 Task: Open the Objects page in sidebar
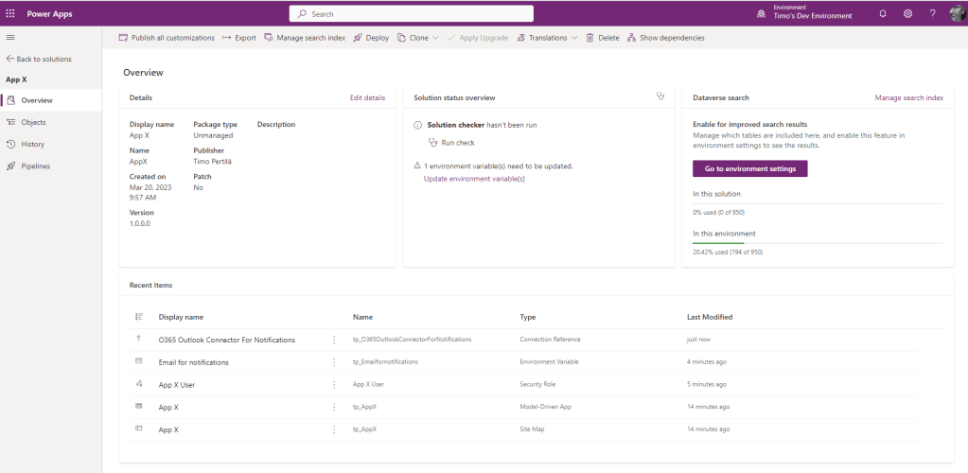(33, 122)
